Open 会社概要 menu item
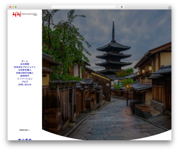This screenshot has width=179, height=151. click(x=25, y=64)
